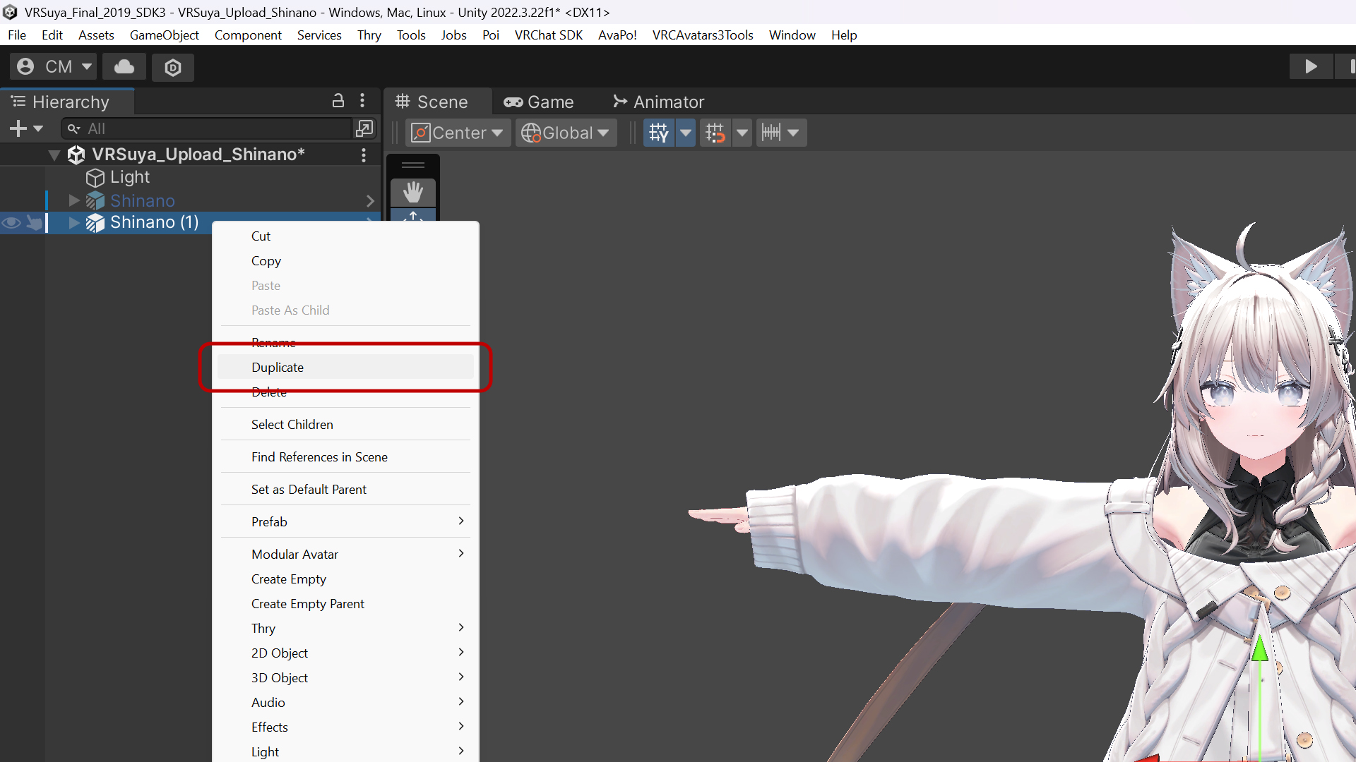
Task: Choose Duplicate in the context menu
Action: coord(345,368)
